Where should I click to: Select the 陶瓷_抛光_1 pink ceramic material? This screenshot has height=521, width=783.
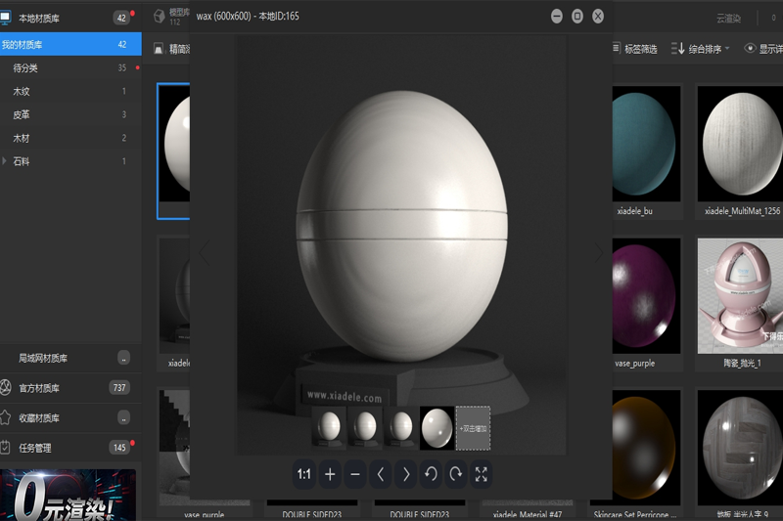(x=740, y=295)
